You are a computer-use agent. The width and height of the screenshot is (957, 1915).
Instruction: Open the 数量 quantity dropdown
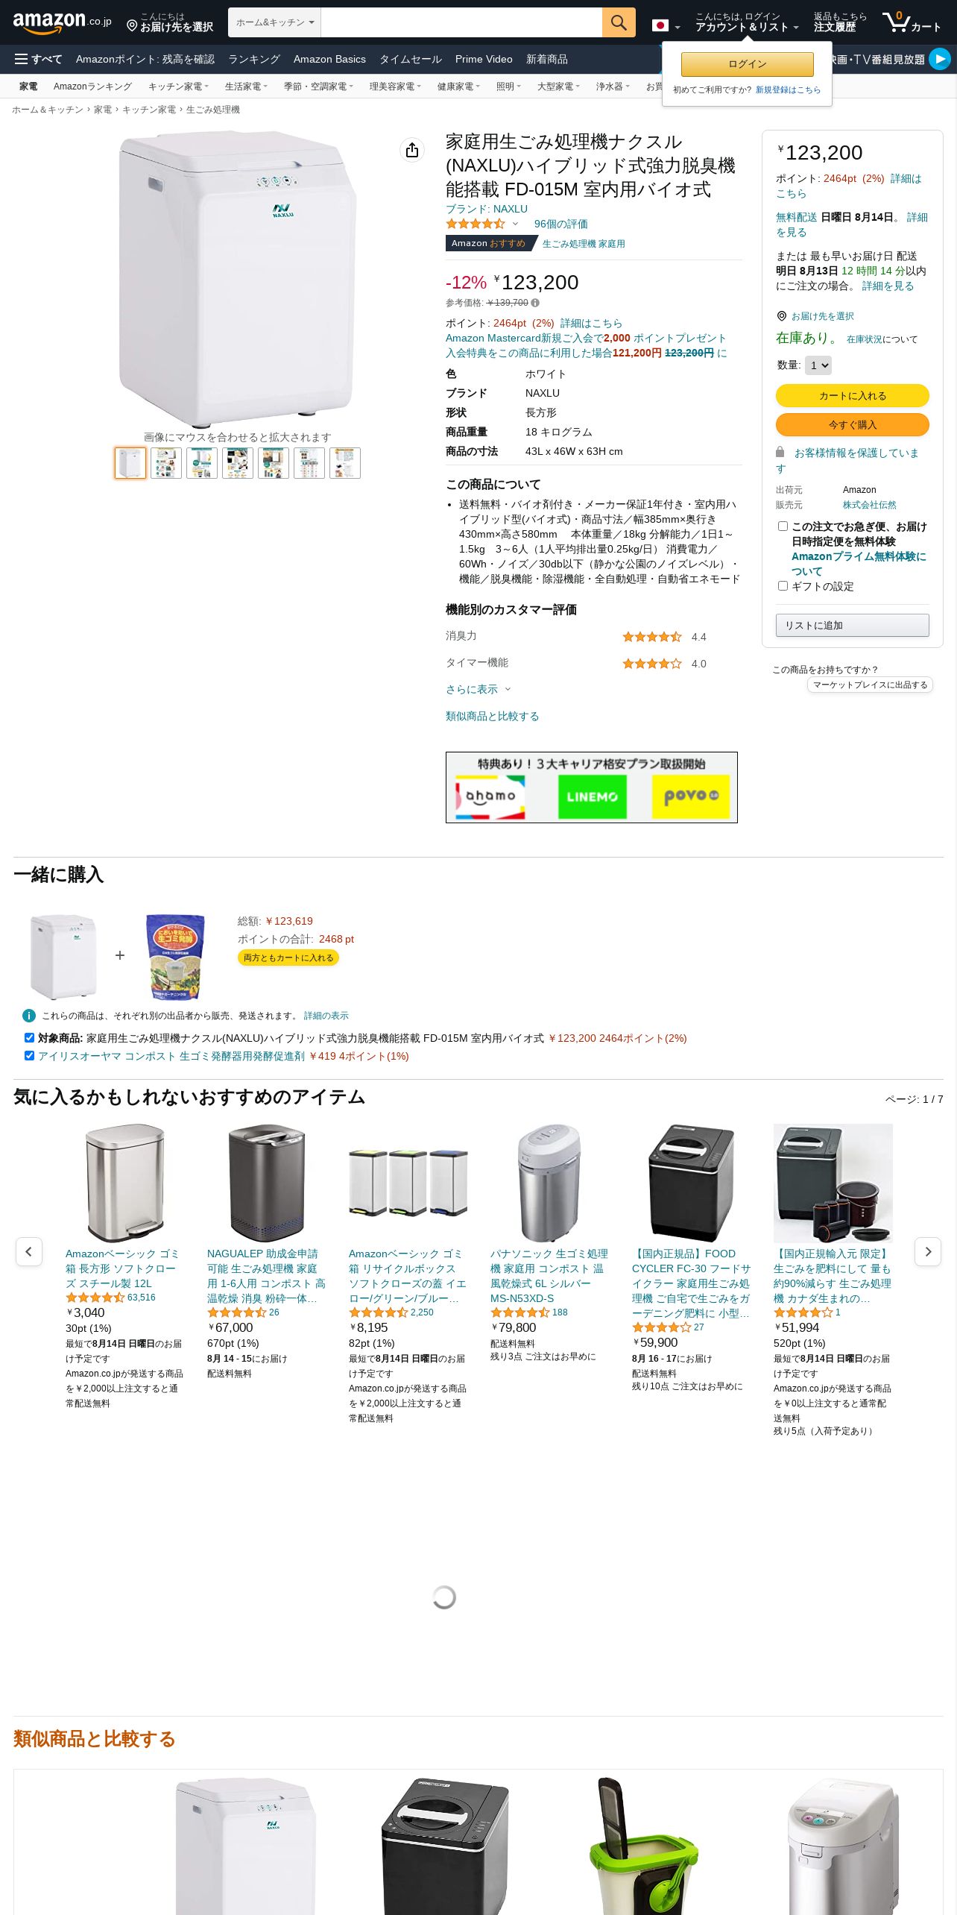[818, 365]
